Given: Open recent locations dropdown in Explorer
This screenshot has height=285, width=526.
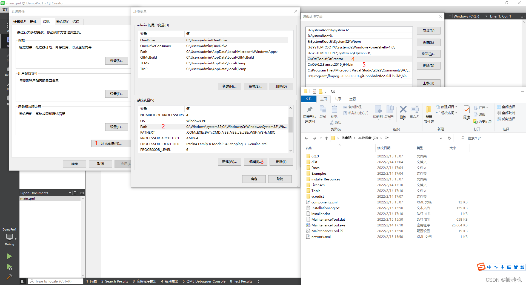Looking at the screenshot, I should tap(321, 138).
